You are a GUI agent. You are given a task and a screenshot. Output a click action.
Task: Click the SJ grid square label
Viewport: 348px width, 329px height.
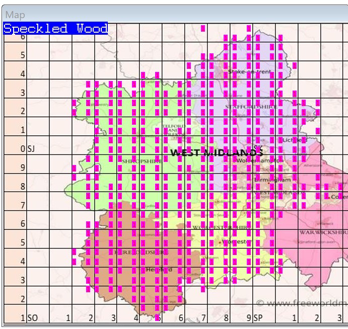(31, 149)
